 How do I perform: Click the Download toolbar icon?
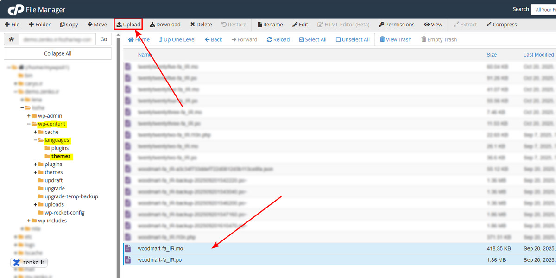pos(152,25)
